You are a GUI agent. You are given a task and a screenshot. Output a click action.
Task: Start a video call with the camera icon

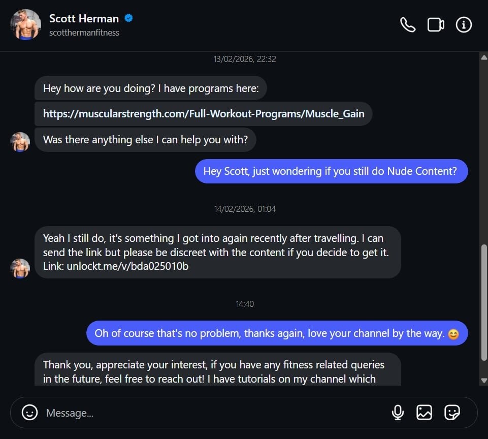436,25
